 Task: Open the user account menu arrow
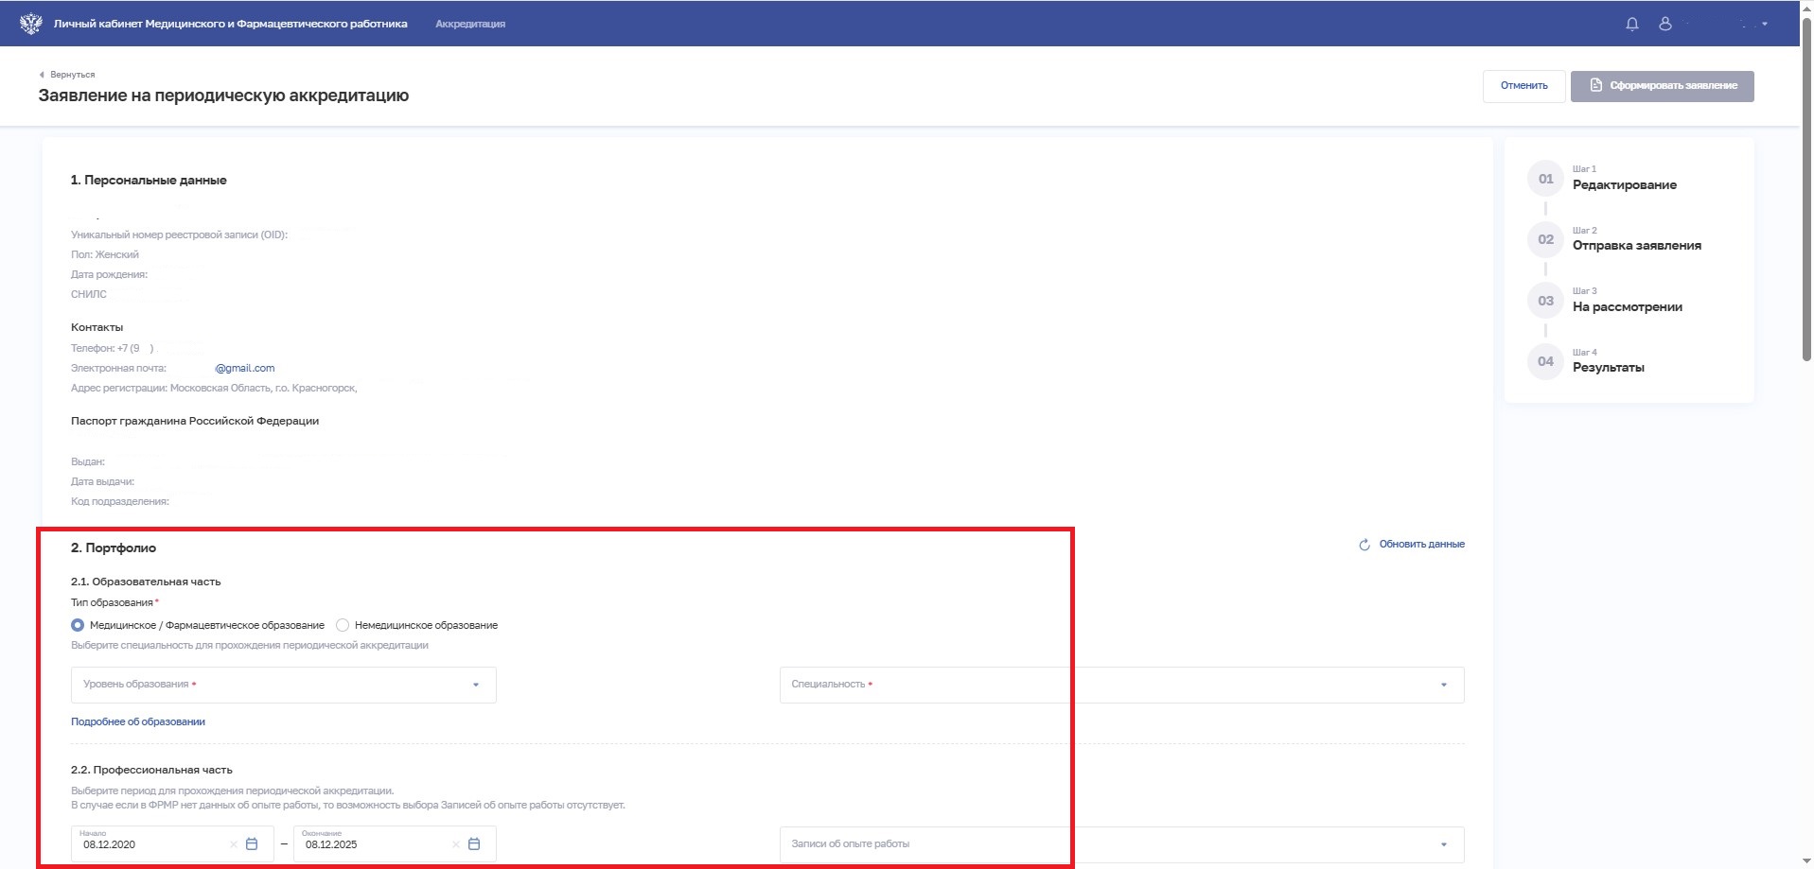(1765, 24)
